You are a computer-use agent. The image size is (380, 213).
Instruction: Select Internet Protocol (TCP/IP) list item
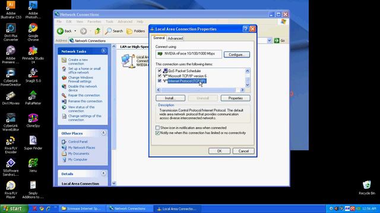(187, 81)
